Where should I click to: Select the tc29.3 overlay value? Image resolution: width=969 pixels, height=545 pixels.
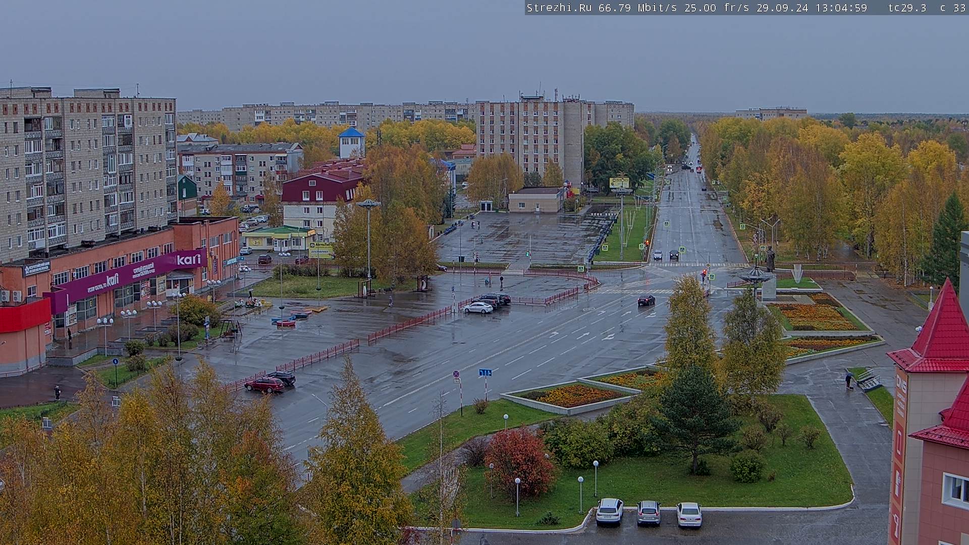pos(907,8)
